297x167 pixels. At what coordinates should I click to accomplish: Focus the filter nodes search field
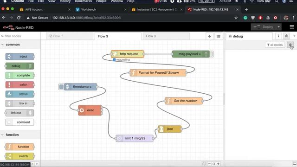point(20,36)
